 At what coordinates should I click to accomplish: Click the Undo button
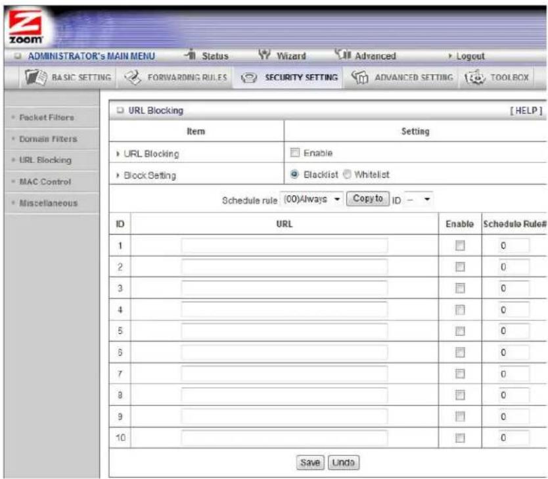coord(343,463)
